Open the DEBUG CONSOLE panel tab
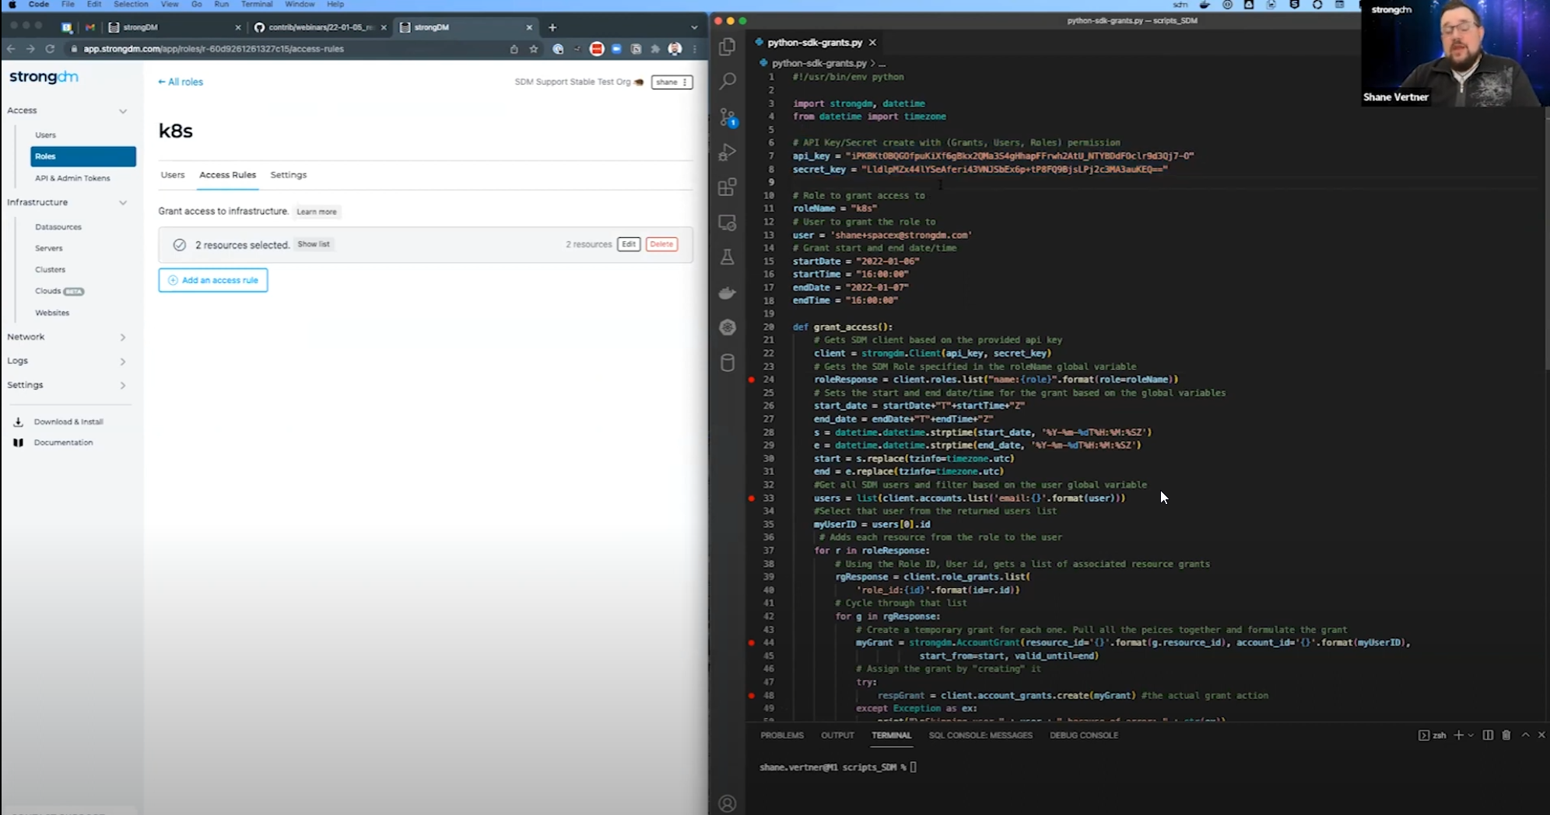Screen dimensions: 1550x815 [x=1083, y=735]
